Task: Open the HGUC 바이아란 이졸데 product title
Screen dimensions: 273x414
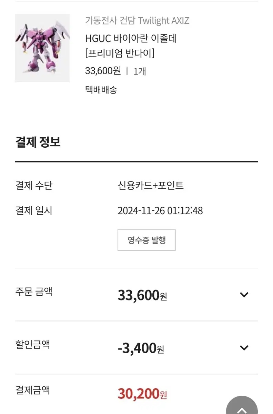Action: [x=131, y=38]
